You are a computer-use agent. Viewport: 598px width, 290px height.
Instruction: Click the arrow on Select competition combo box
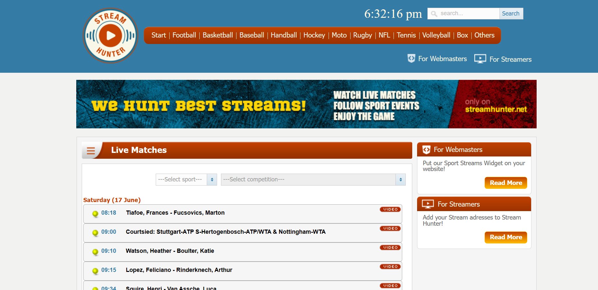[401, 179]
